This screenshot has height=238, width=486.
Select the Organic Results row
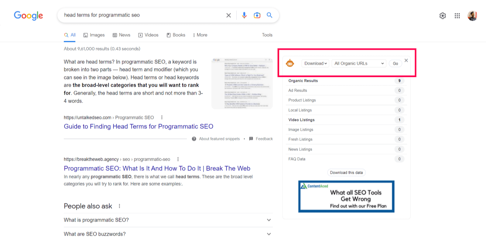click(346, 81)
